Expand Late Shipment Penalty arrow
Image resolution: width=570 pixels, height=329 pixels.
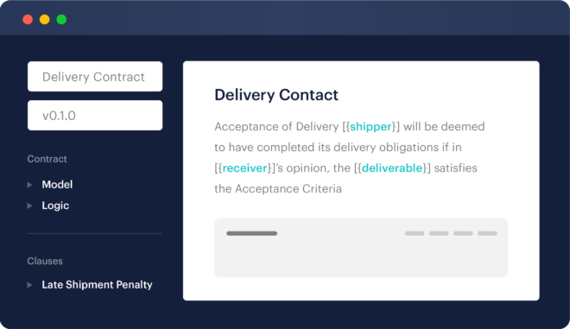point(30,285)
